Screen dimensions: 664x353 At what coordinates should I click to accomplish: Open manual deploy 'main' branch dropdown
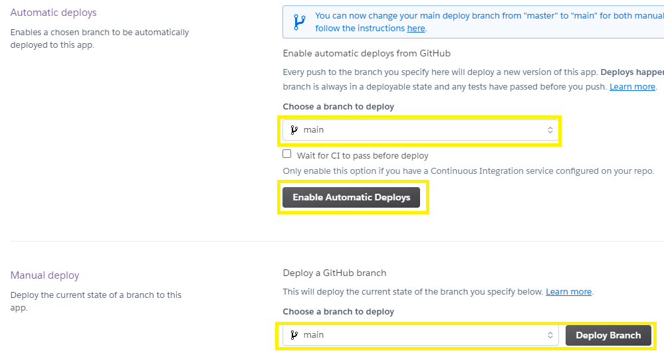[x=421, y=335]
